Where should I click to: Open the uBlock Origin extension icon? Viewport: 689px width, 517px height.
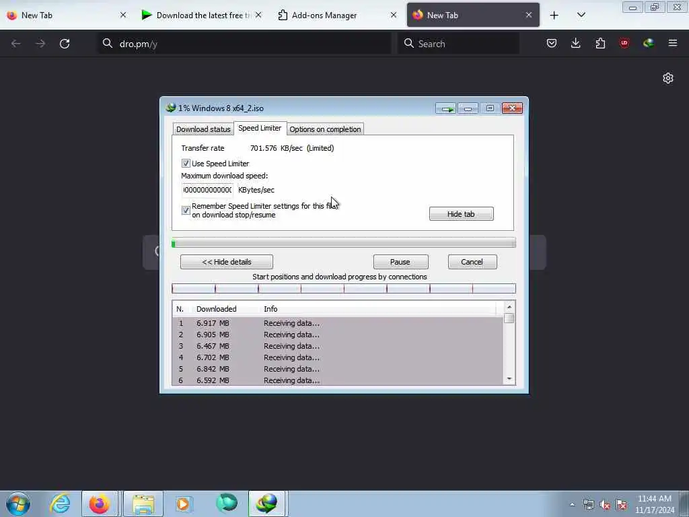click(624, 43)
